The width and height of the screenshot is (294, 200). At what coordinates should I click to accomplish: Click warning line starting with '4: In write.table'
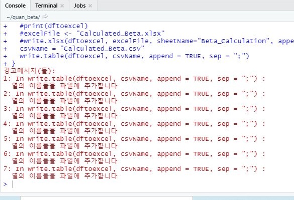point(134,124)
